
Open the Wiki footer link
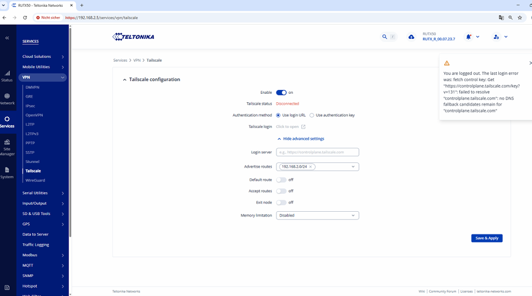pos(422,292)
